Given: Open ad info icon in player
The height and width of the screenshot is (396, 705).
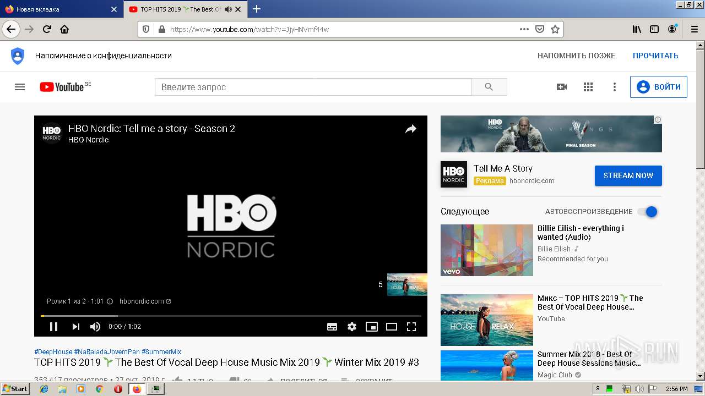Looking at the screenshot, I should tap(110, 301).
